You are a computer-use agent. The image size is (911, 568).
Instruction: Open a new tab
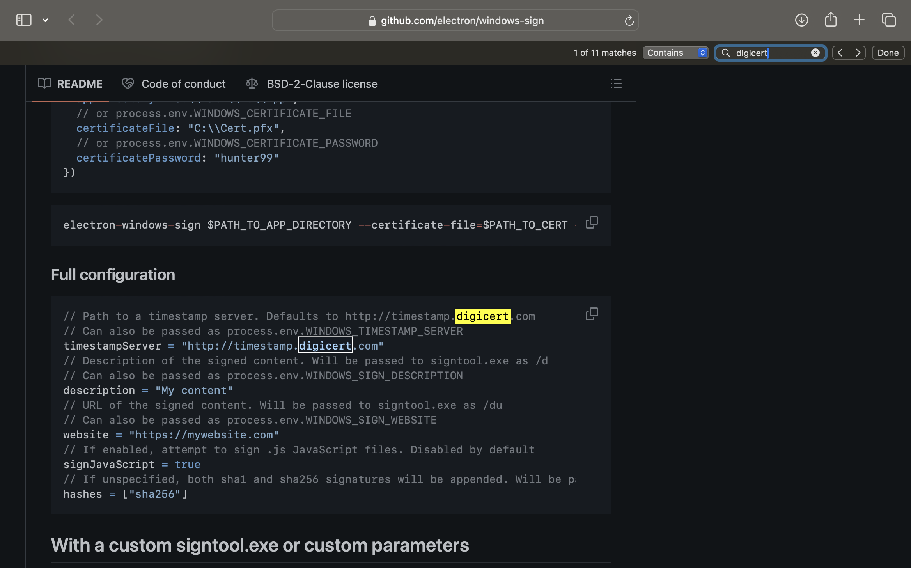pyautogui.click(x=859, y=20)
